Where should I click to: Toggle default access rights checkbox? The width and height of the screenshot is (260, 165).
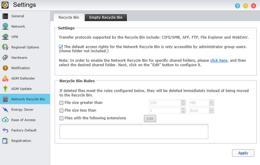(x=61, y=47)
